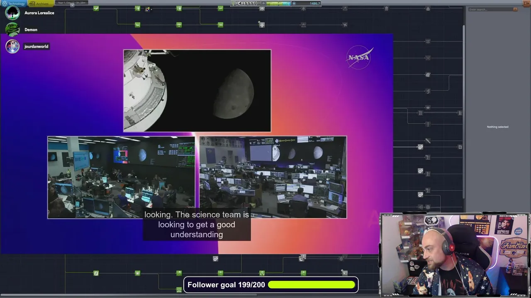The image size is (531, 298).
Task: Click the orange clear button in the search field
Action: coord(516,10)
